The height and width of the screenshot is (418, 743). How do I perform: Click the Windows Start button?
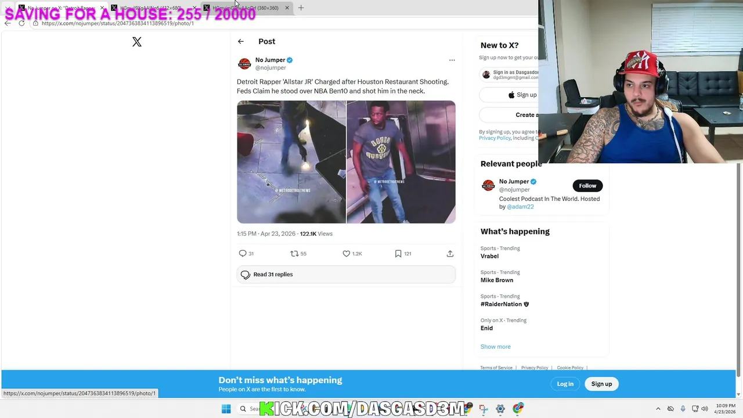226,409
